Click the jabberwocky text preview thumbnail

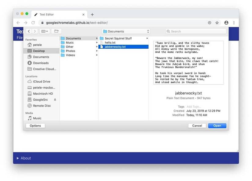coord(188,63)
